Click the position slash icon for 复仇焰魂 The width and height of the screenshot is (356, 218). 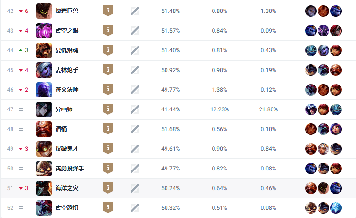[x=135, y=50]
